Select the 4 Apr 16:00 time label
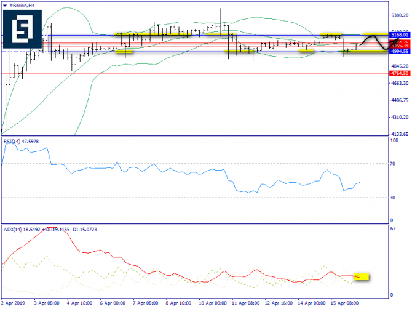 [x=79, y=303]
